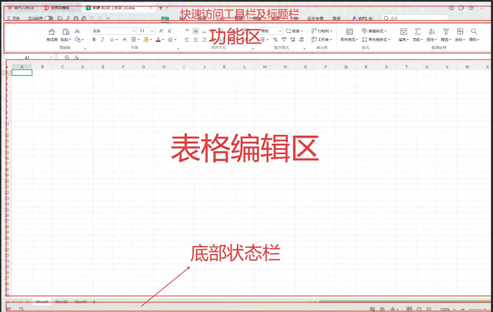Toggle the auto-save (自动保存) switch
Image resolution: width=493 pixels, height=312 pixels.
point(49,18)
